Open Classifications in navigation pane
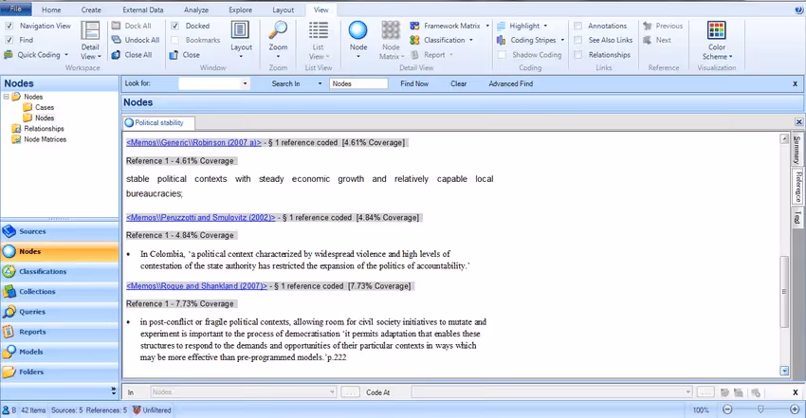Image resolution: width=806 pixels, height=418 pixels. 60,272
